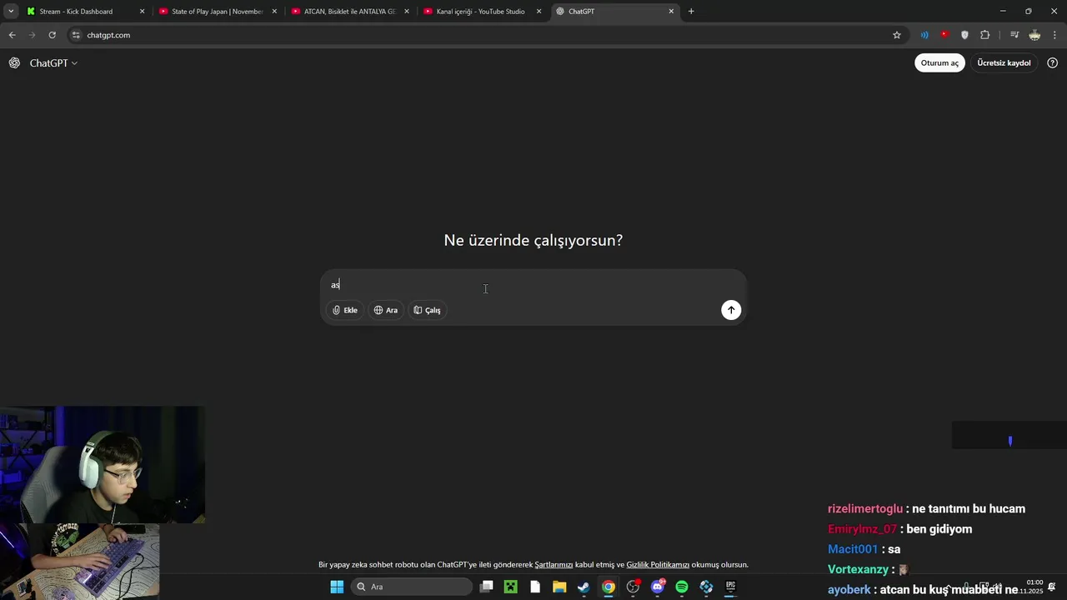This screenshot has width=1067, height=600.
Task: Click the Ekle attach button
Action: click(344, 310)
